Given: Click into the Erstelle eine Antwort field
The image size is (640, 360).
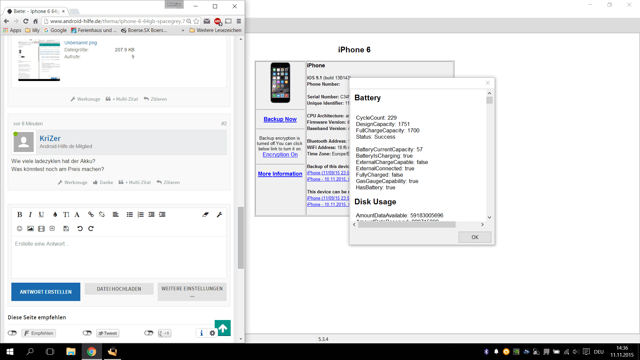Looking at the screenshot, I should pos(119,257).
